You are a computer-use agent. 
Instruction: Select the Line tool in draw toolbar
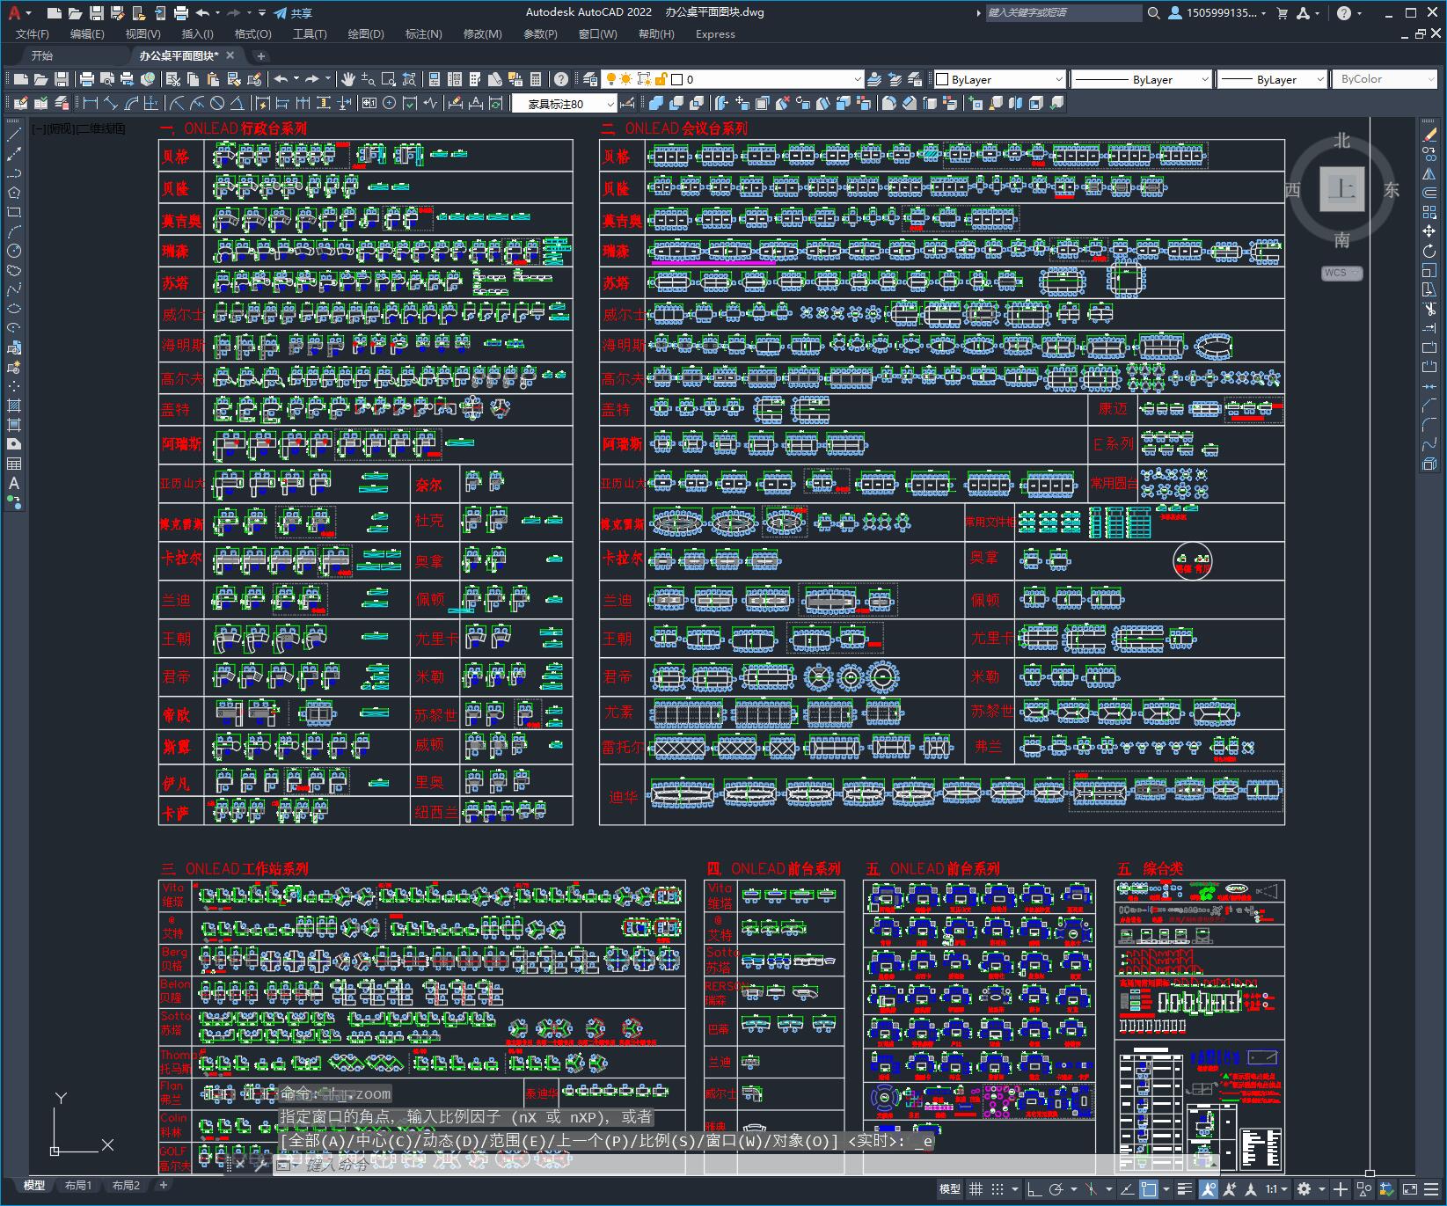coord(14,135)
